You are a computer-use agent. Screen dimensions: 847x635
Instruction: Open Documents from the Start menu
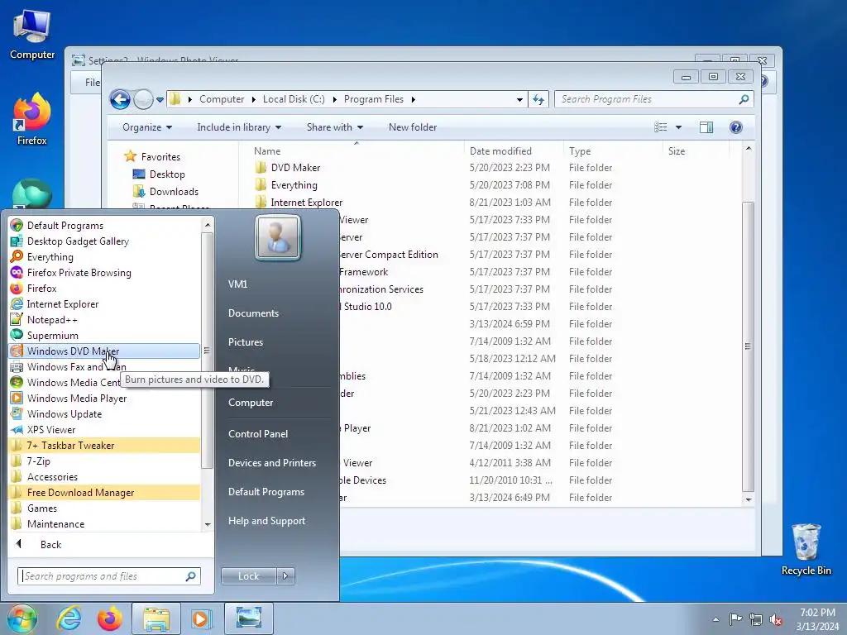tap(253, 313)
